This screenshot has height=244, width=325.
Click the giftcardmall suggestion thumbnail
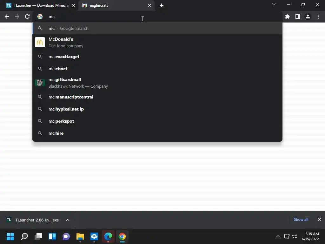coord(40,83)
